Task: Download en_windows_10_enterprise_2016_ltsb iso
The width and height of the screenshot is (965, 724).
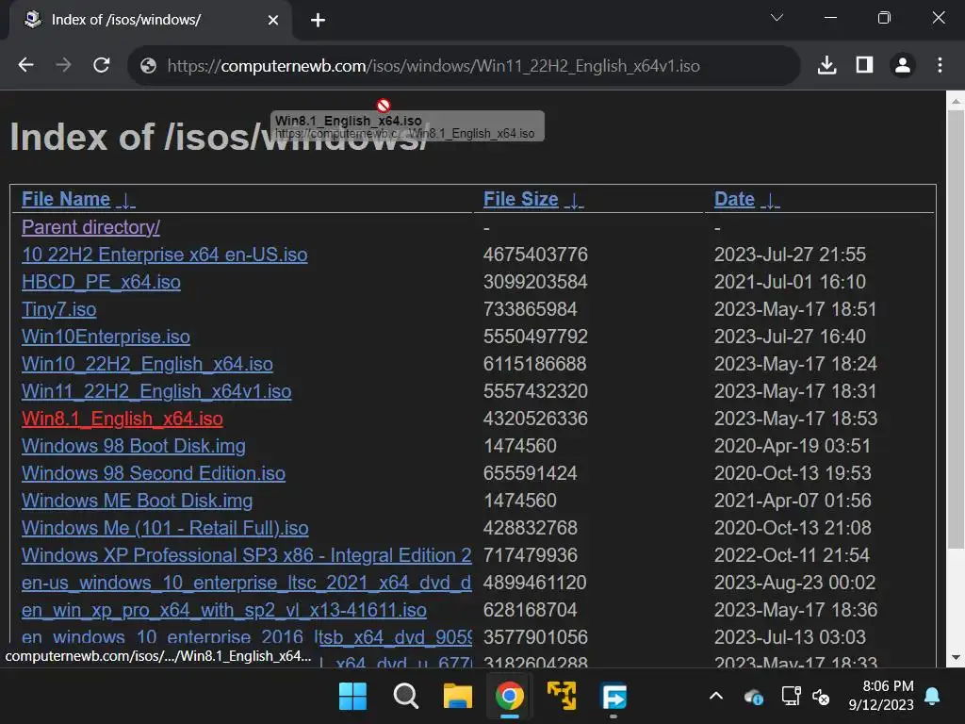Action: pyautogui.click(x=246, y=636)
